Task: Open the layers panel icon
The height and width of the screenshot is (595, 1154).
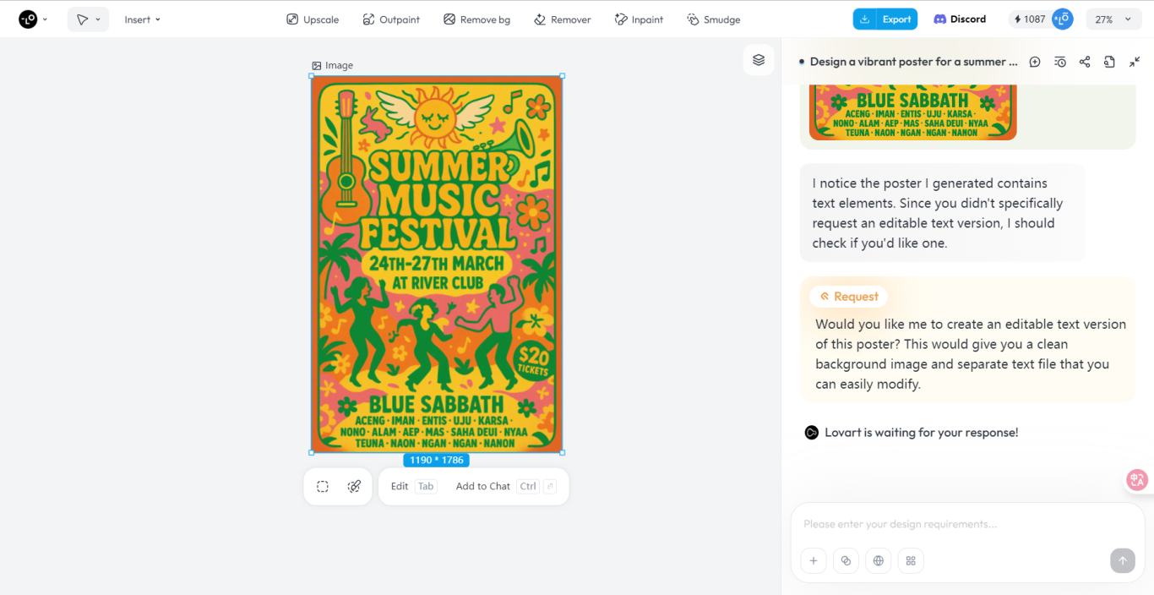Action: click(x=759, y=60)
